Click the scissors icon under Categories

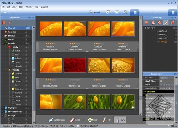tap(9, 23)
